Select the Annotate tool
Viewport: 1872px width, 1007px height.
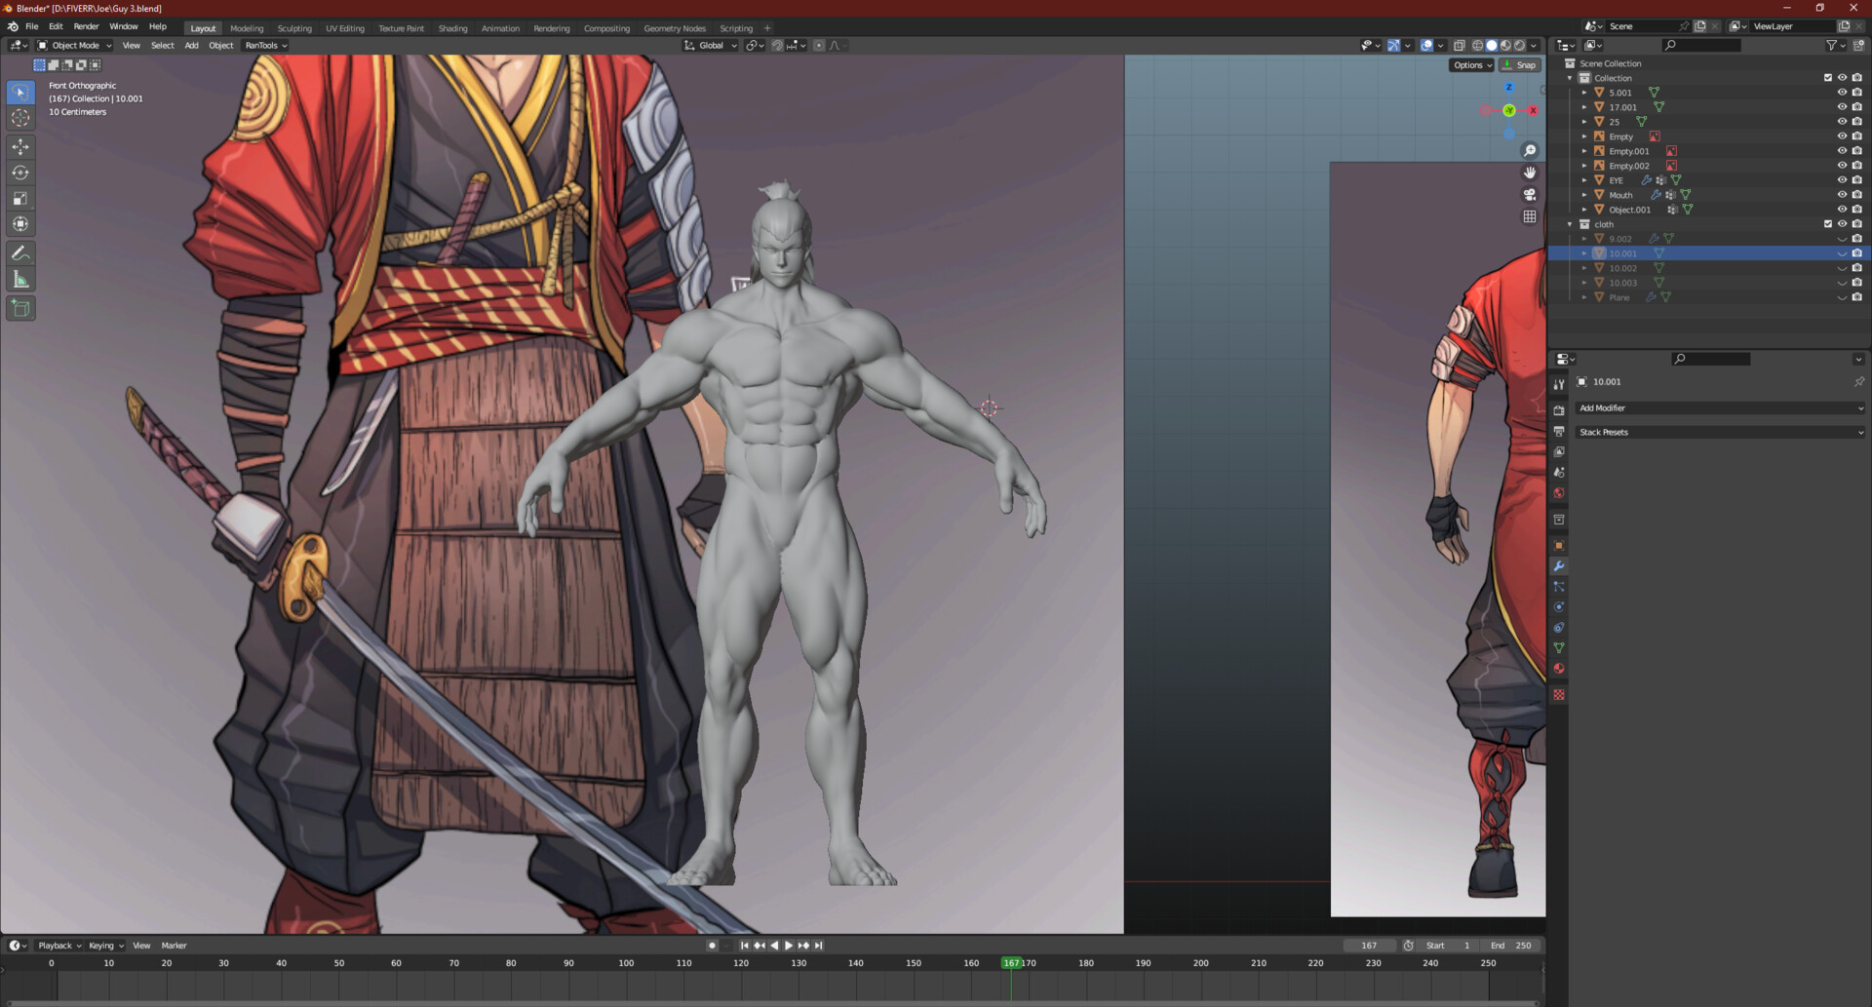[19, 252]
